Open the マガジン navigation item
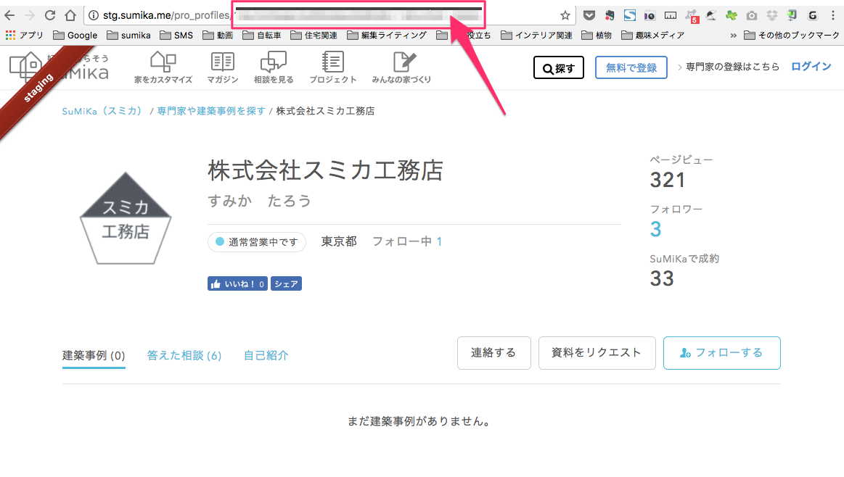 [x=222, y=67]
